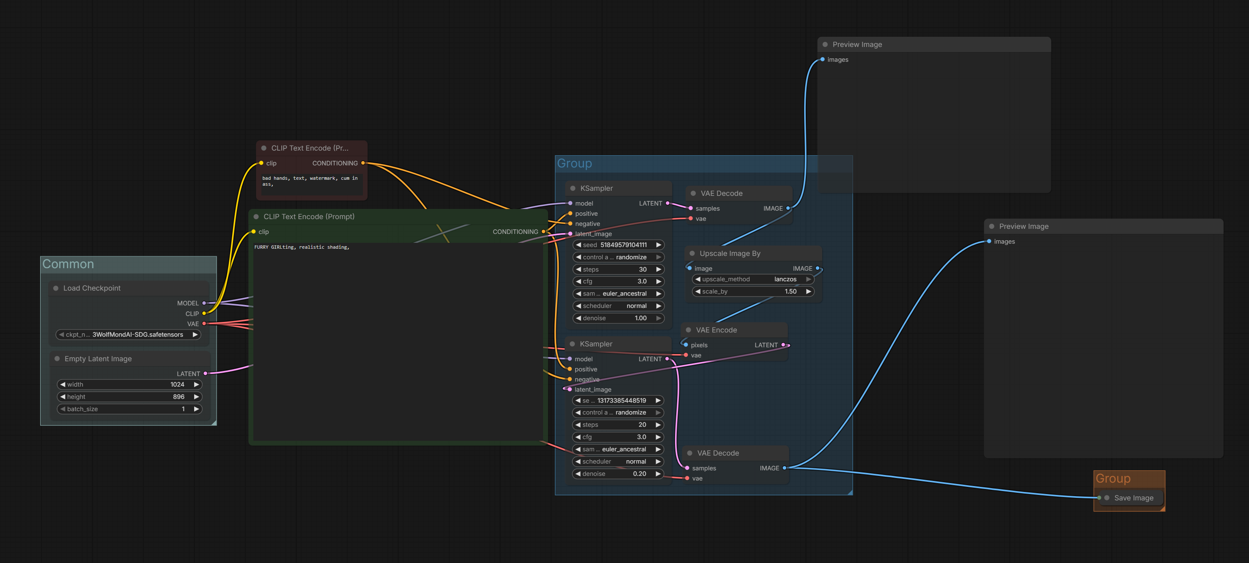
Task: Click the Common group title
Action: coord(69,264)
